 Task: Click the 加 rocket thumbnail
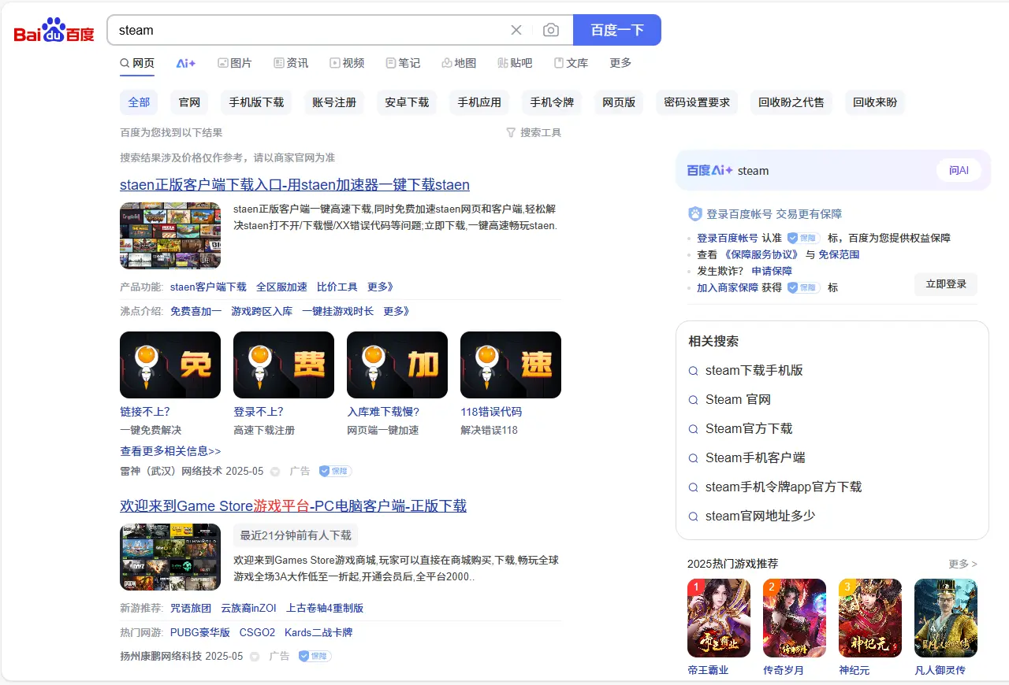397,365
